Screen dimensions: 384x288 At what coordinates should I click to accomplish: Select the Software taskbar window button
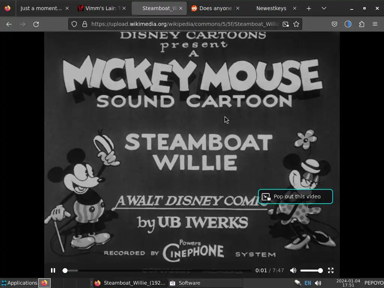pos(205,283)
